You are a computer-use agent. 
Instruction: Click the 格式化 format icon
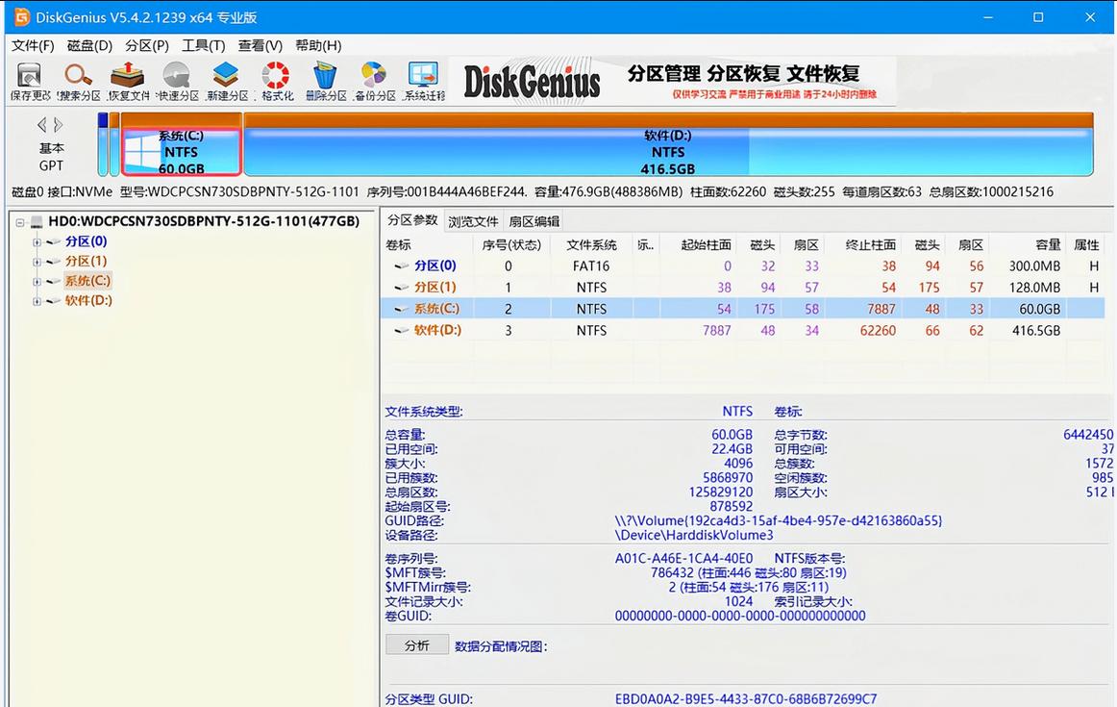(x=277, y=81)
